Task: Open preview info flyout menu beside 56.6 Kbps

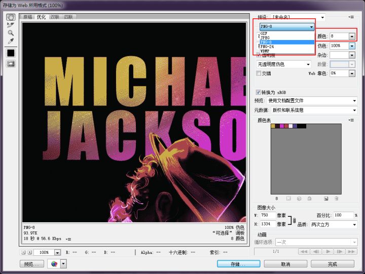Action: pos(68,239)
